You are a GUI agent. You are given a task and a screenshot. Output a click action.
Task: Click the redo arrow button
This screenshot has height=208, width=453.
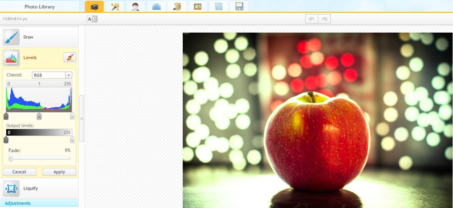pos(324,19)
